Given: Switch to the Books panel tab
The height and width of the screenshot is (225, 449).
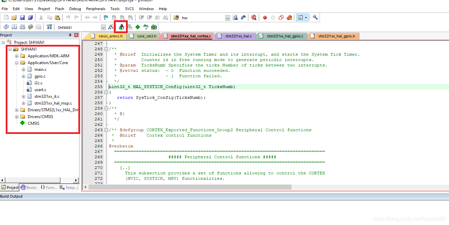Looking at the screenshot, I should coord(29,188).
